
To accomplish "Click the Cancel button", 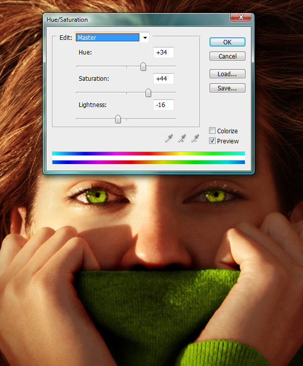I will coord(227,56).
